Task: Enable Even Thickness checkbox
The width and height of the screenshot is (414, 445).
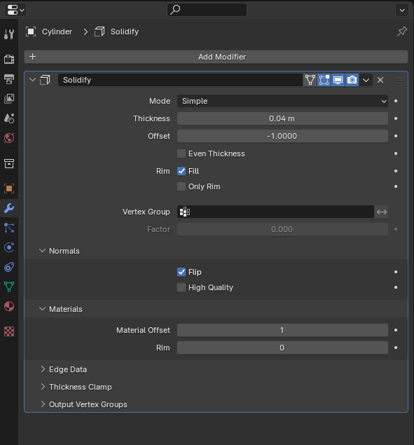Action: 181,153
